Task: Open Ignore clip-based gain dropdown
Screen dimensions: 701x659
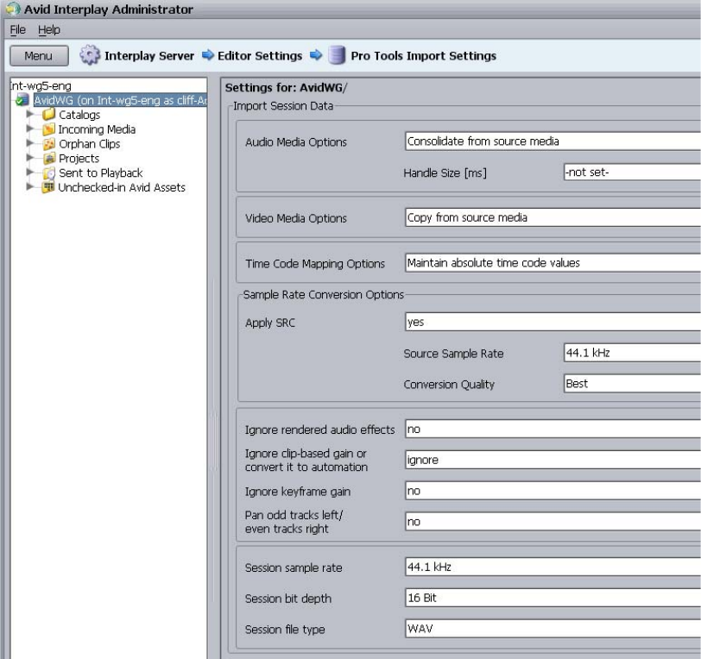Action: pyautogui.click(x=553, y=461)
